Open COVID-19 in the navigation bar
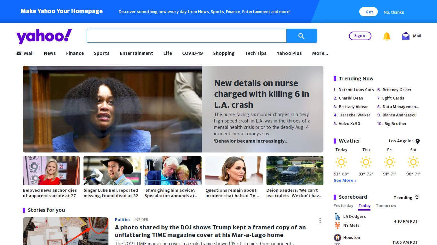This screenshot has height=245, width=437. (x=193, y=53)
